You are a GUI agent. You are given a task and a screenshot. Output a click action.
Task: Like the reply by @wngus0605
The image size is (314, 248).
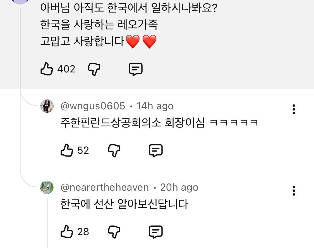point(67,150)
